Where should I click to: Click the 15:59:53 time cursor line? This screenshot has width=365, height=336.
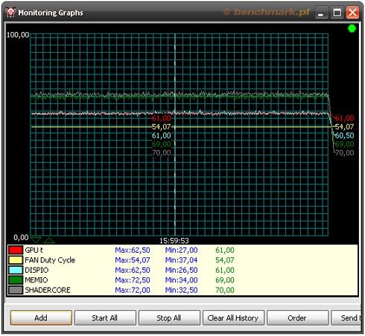175,135
